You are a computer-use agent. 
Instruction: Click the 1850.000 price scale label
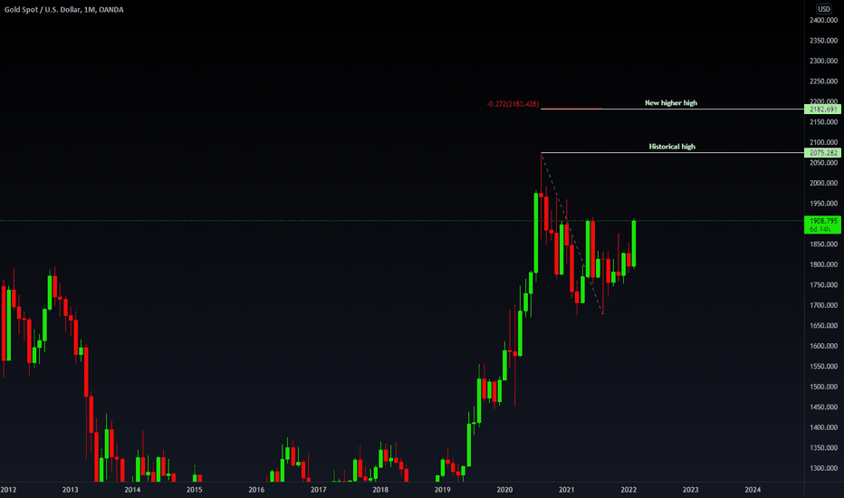tap(823, 244)
